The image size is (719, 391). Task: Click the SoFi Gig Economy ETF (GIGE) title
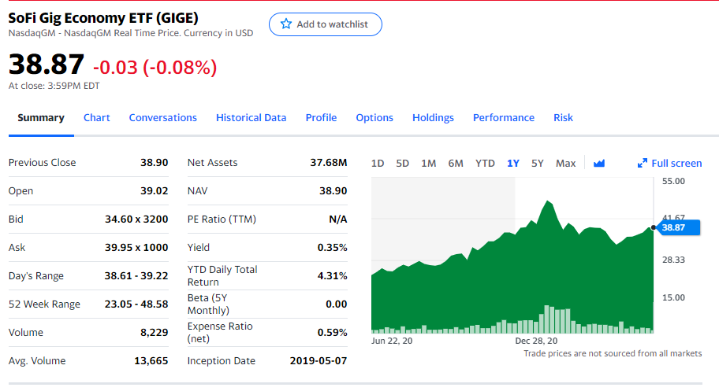[x=103, y=18]
